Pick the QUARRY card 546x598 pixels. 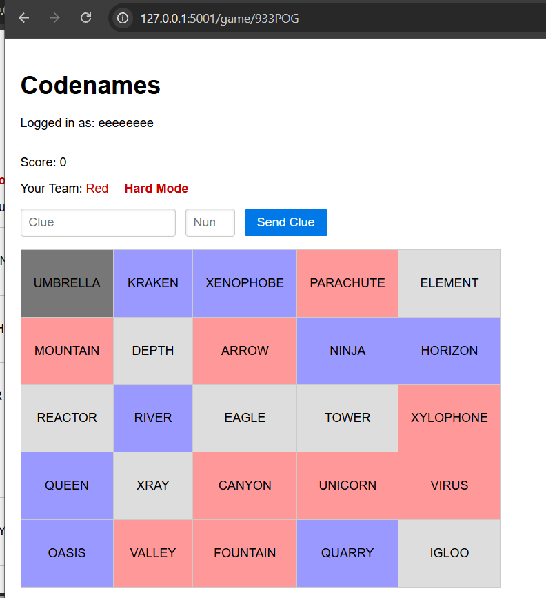347,553
